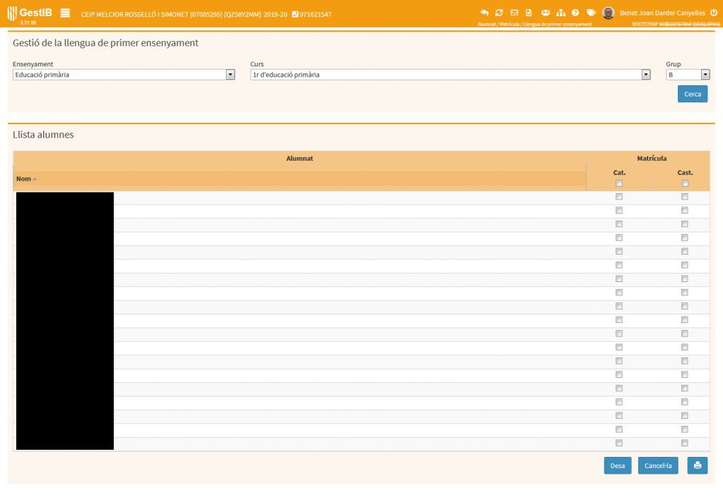Open the print icon below the table
This screenshot has width=723, height=502.
click(697, 465)
